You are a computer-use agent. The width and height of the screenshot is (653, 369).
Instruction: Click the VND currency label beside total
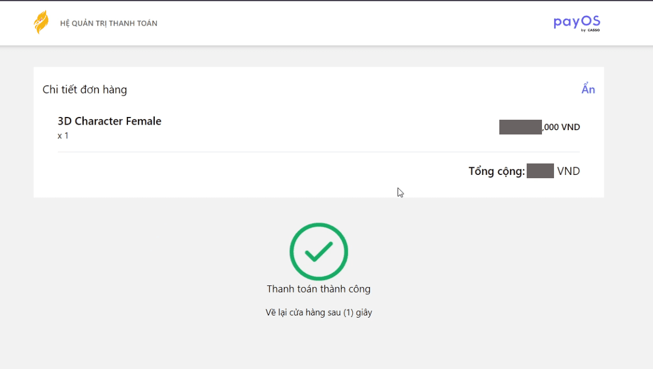568,171
